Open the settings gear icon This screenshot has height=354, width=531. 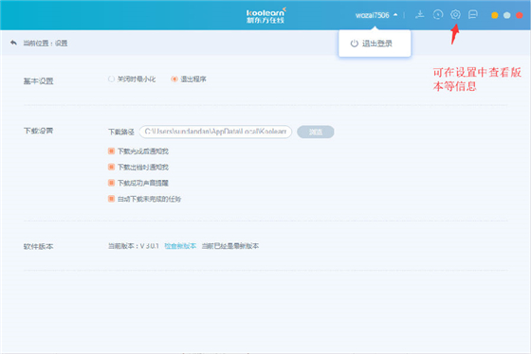click(455, 14)
